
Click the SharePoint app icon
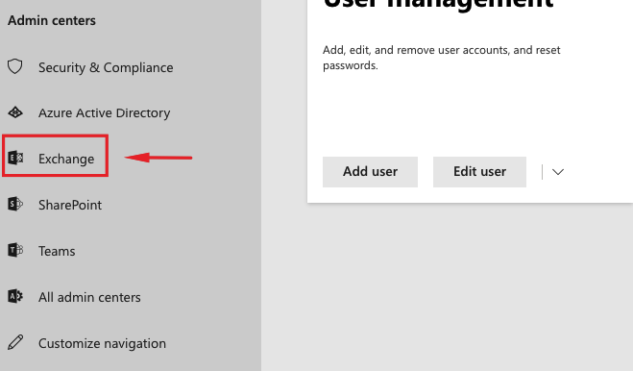[15, 204]
